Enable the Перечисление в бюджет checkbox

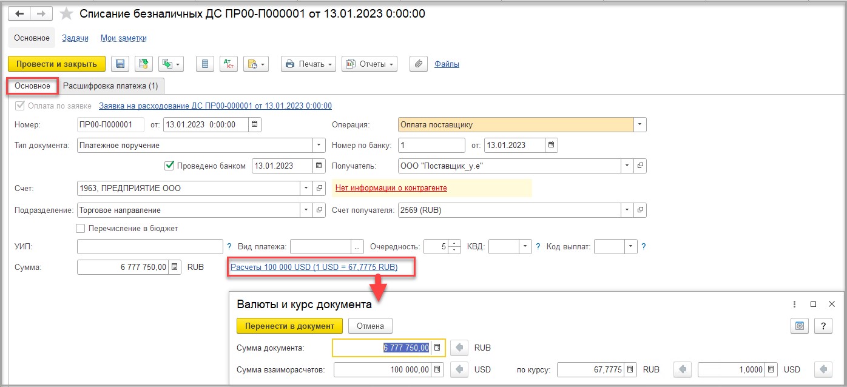pos(81,229)
